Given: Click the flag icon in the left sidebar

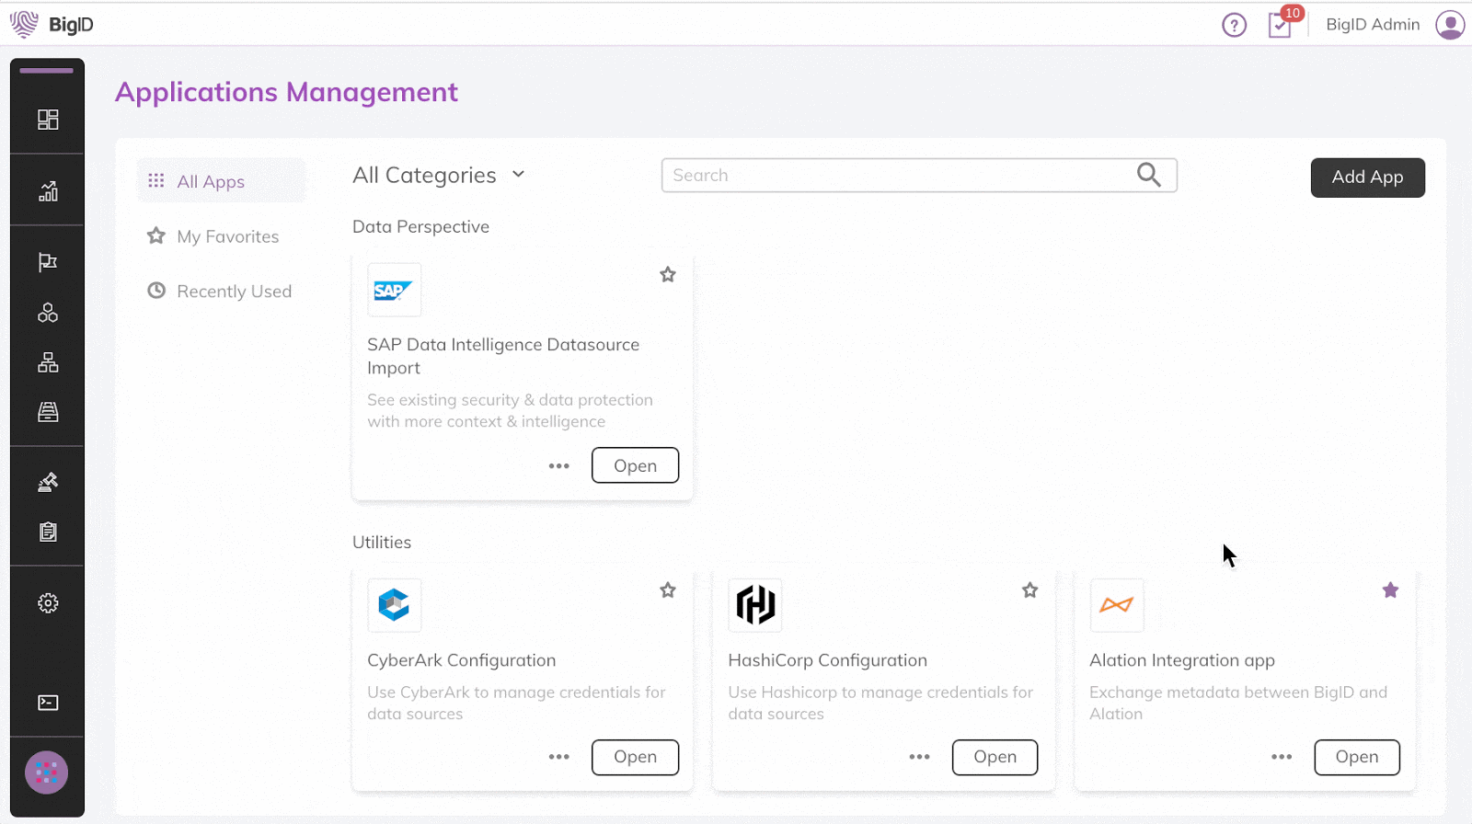Looking at the screenshot, I should [x=48, y=263].
